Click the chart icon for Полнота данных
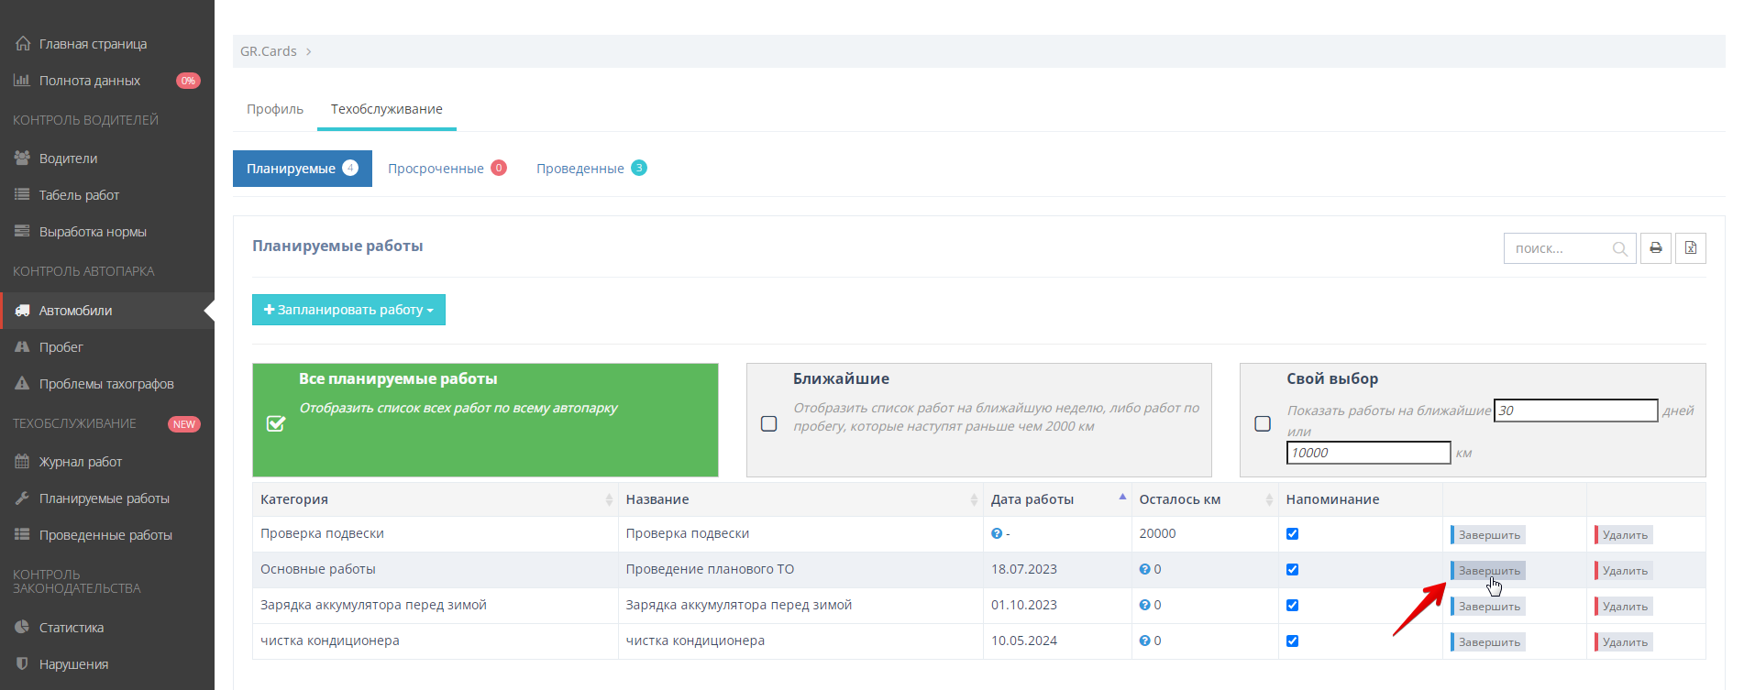Viewport: 1744px width, 690px height. pos(23,81)
